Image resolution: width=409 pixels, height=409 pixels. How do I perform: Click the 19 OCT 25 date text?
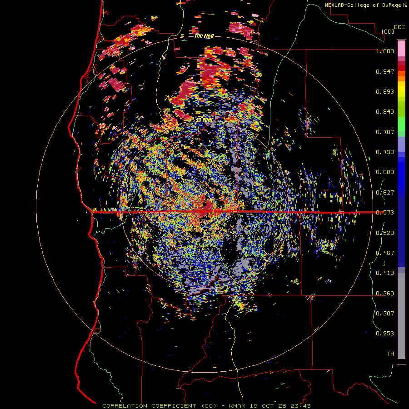click(x=268, y=406)
